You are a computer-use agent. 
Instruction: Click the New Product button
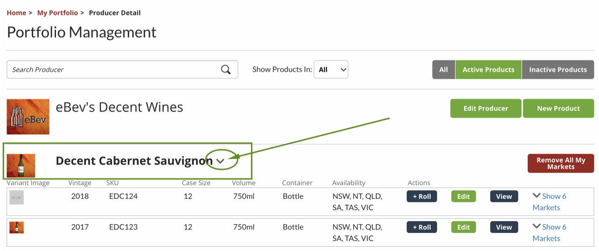(x=558, y=108)
